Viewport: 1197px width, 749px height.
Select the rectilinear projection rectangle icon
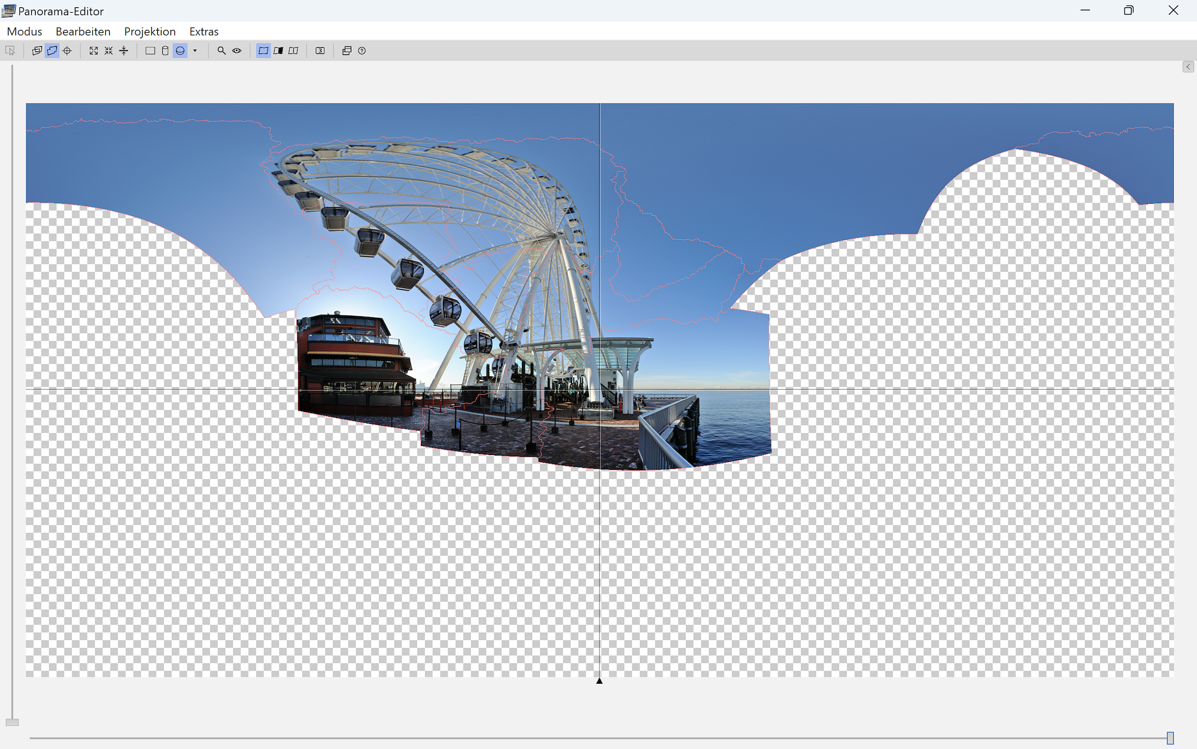coord(150,51)
